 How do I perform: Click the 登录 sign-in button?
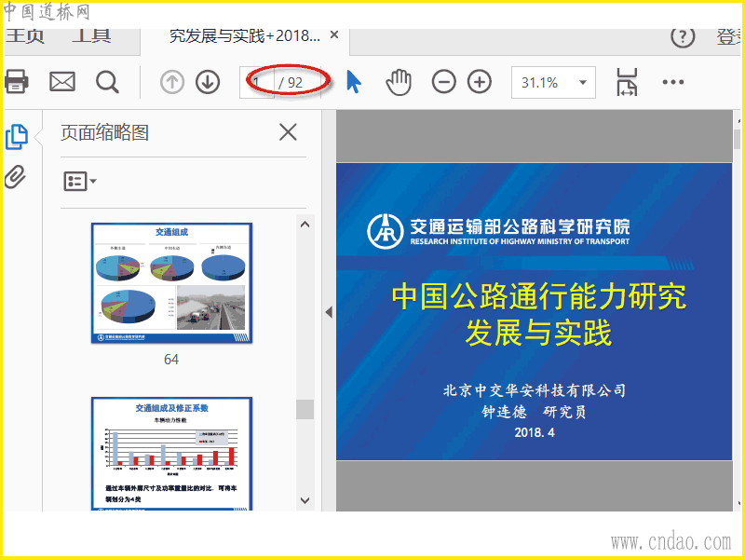(x=729, y=37)
